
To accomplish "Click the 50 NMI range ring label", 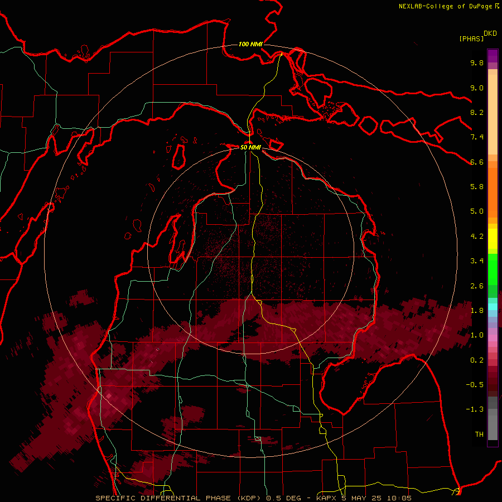I will click(x=250, y=147).
